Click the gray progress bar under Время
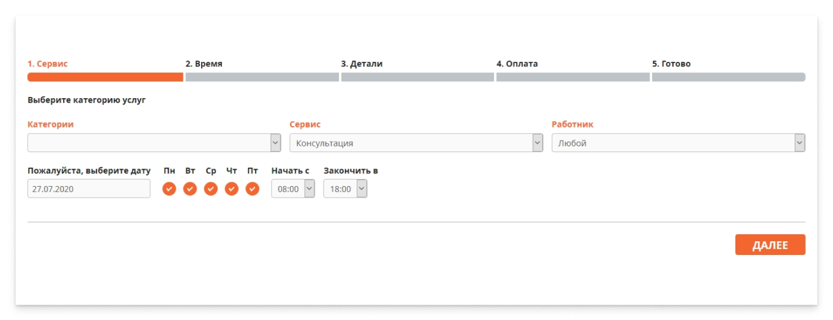 tap(262, 77)
